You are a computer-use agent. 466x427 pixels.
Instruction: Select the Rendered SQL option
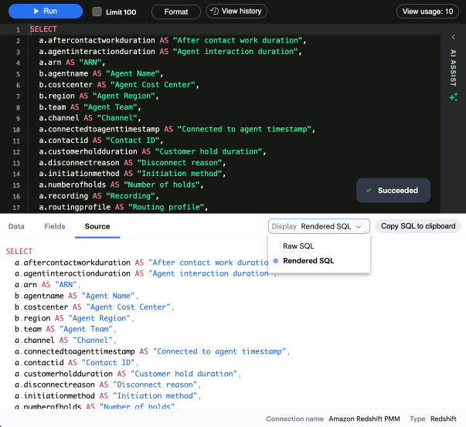308,261
